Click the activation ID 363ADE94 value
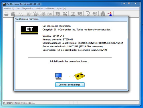The height and width of the screenshot is (108, 143). [101, 43]
